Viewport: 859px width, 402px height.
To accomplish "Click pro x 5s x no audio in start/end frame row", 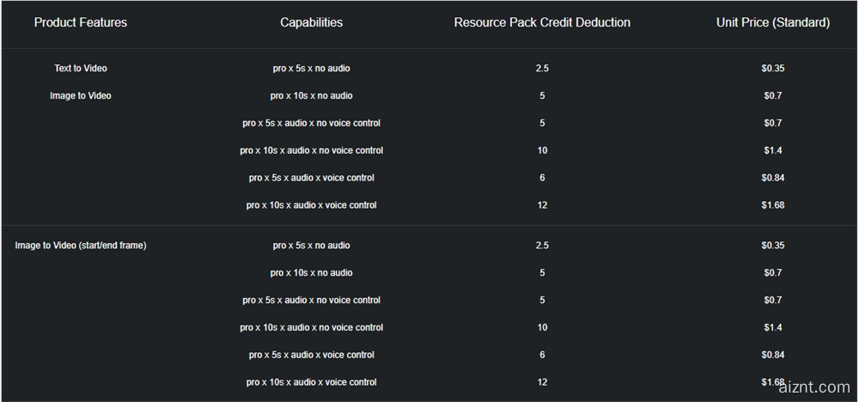I will (311, 246).
